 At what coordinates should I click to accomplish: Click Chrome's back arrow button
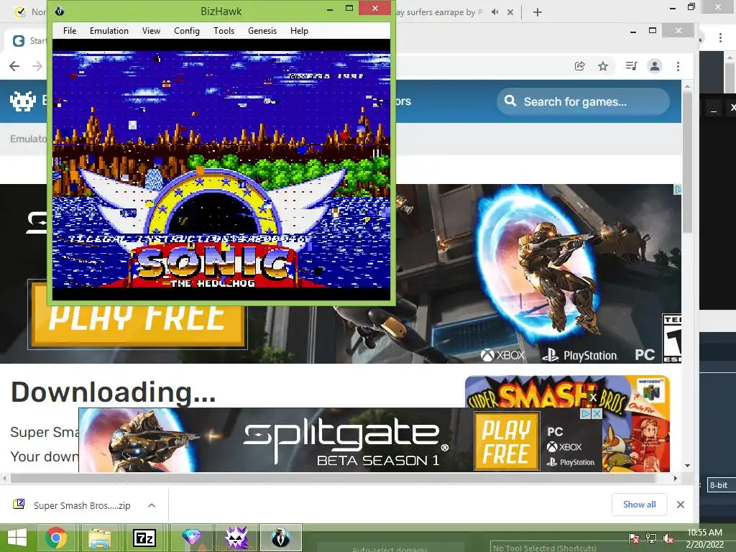tap(14, 66)
